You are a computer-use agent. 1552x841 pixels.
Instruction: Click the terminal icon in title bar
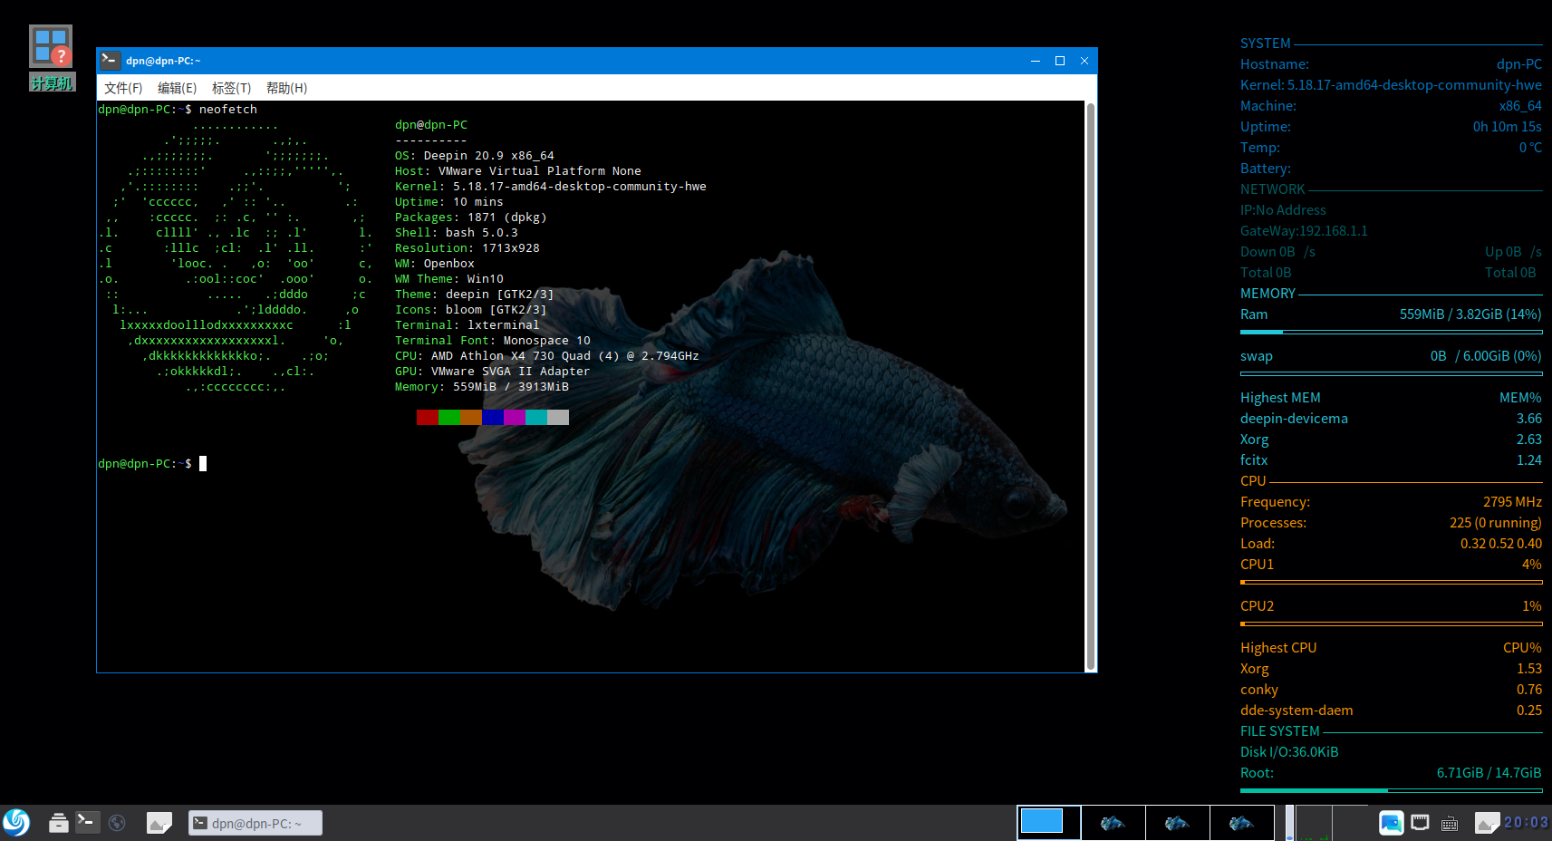(x=110, y=61)
